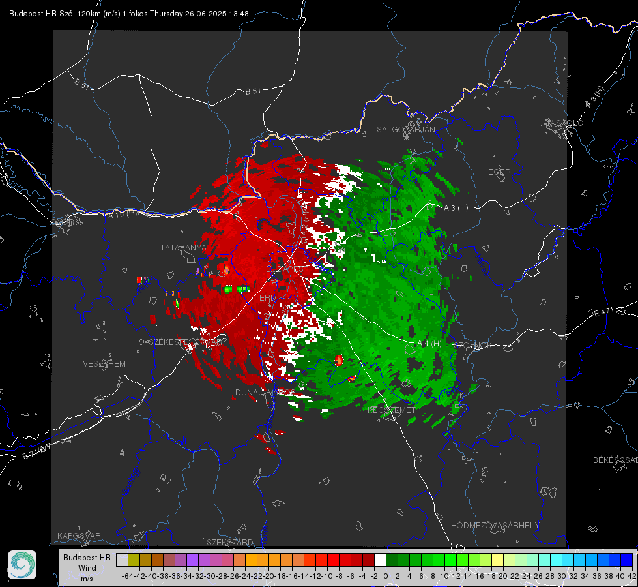Click the blue Heves county label
Image resolution: width=638 pixels, height=587 pixels.
(482, 265)
